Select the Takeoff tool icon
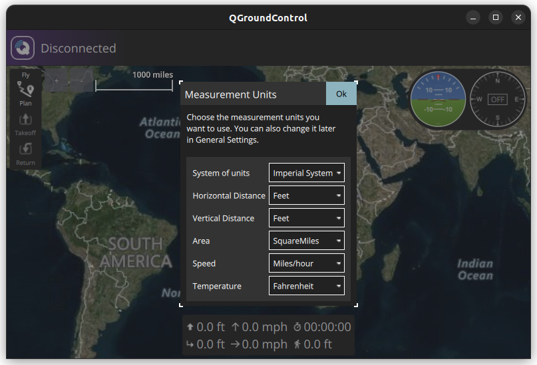 [25, 125]
